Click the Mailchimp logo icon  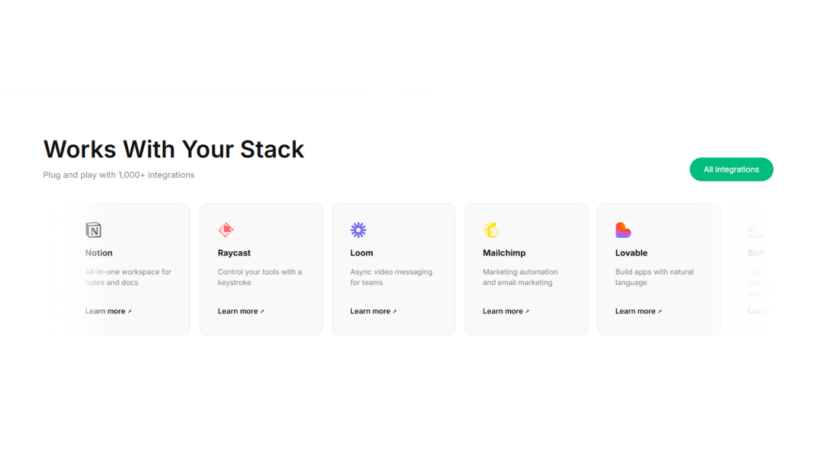click(491, 230)
